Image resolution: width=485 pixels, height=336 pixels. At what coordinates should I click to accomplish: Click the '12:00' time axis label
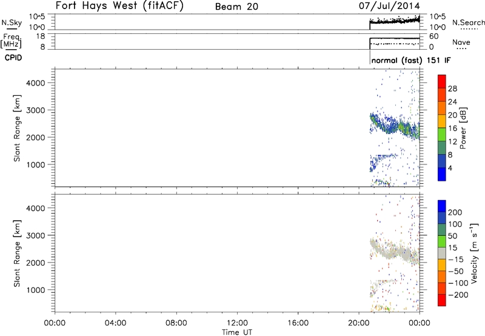point(237,323)
